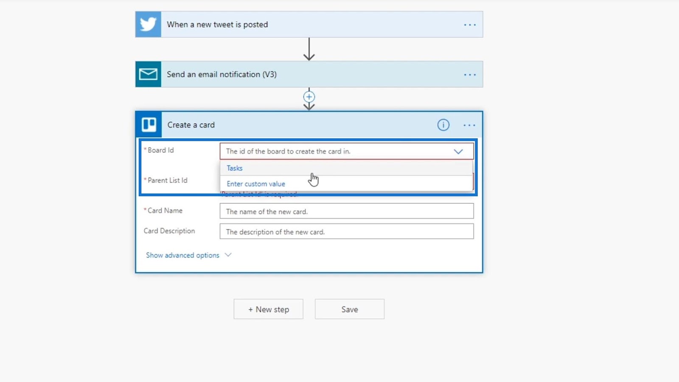This screenshot has width=679, height=382.
Task: Open ellipsis menu for tweet trigger step
Action: (x=470, y=25)
